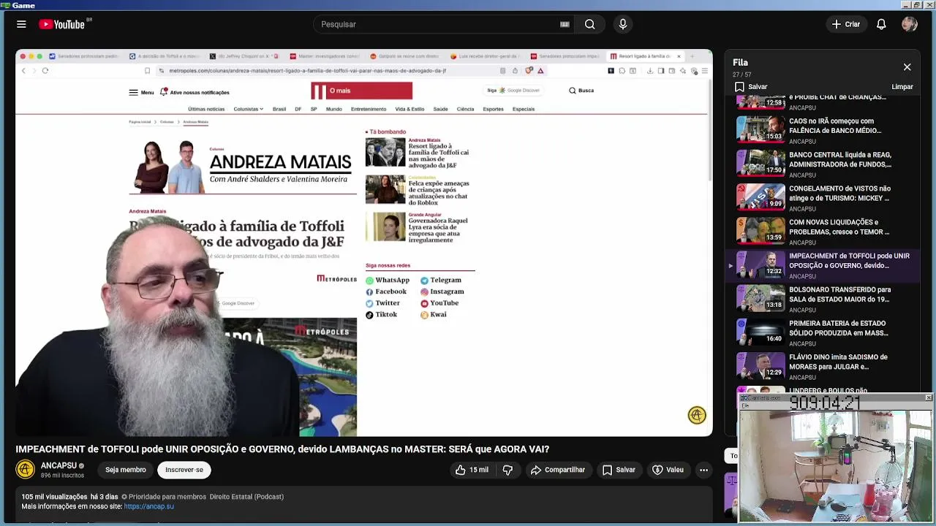Select Últimas notícias in Metropoles nav
This screenshot has width=936, height=526.
click(206, 109)
